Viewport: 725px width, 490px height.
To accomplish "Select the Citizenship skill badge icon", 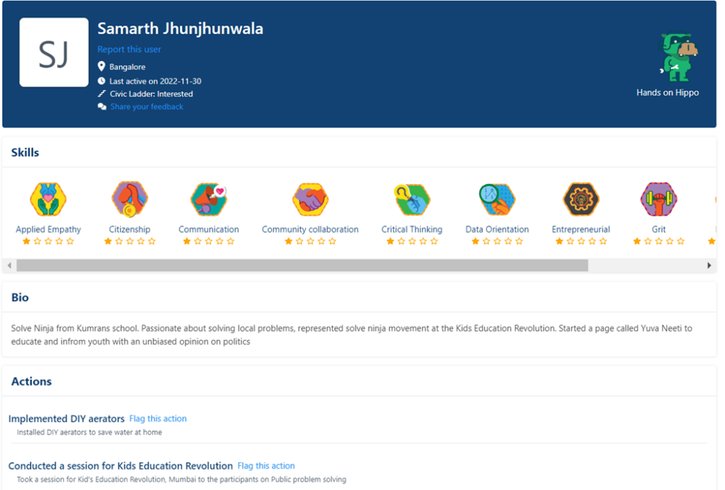I will 130,199.
